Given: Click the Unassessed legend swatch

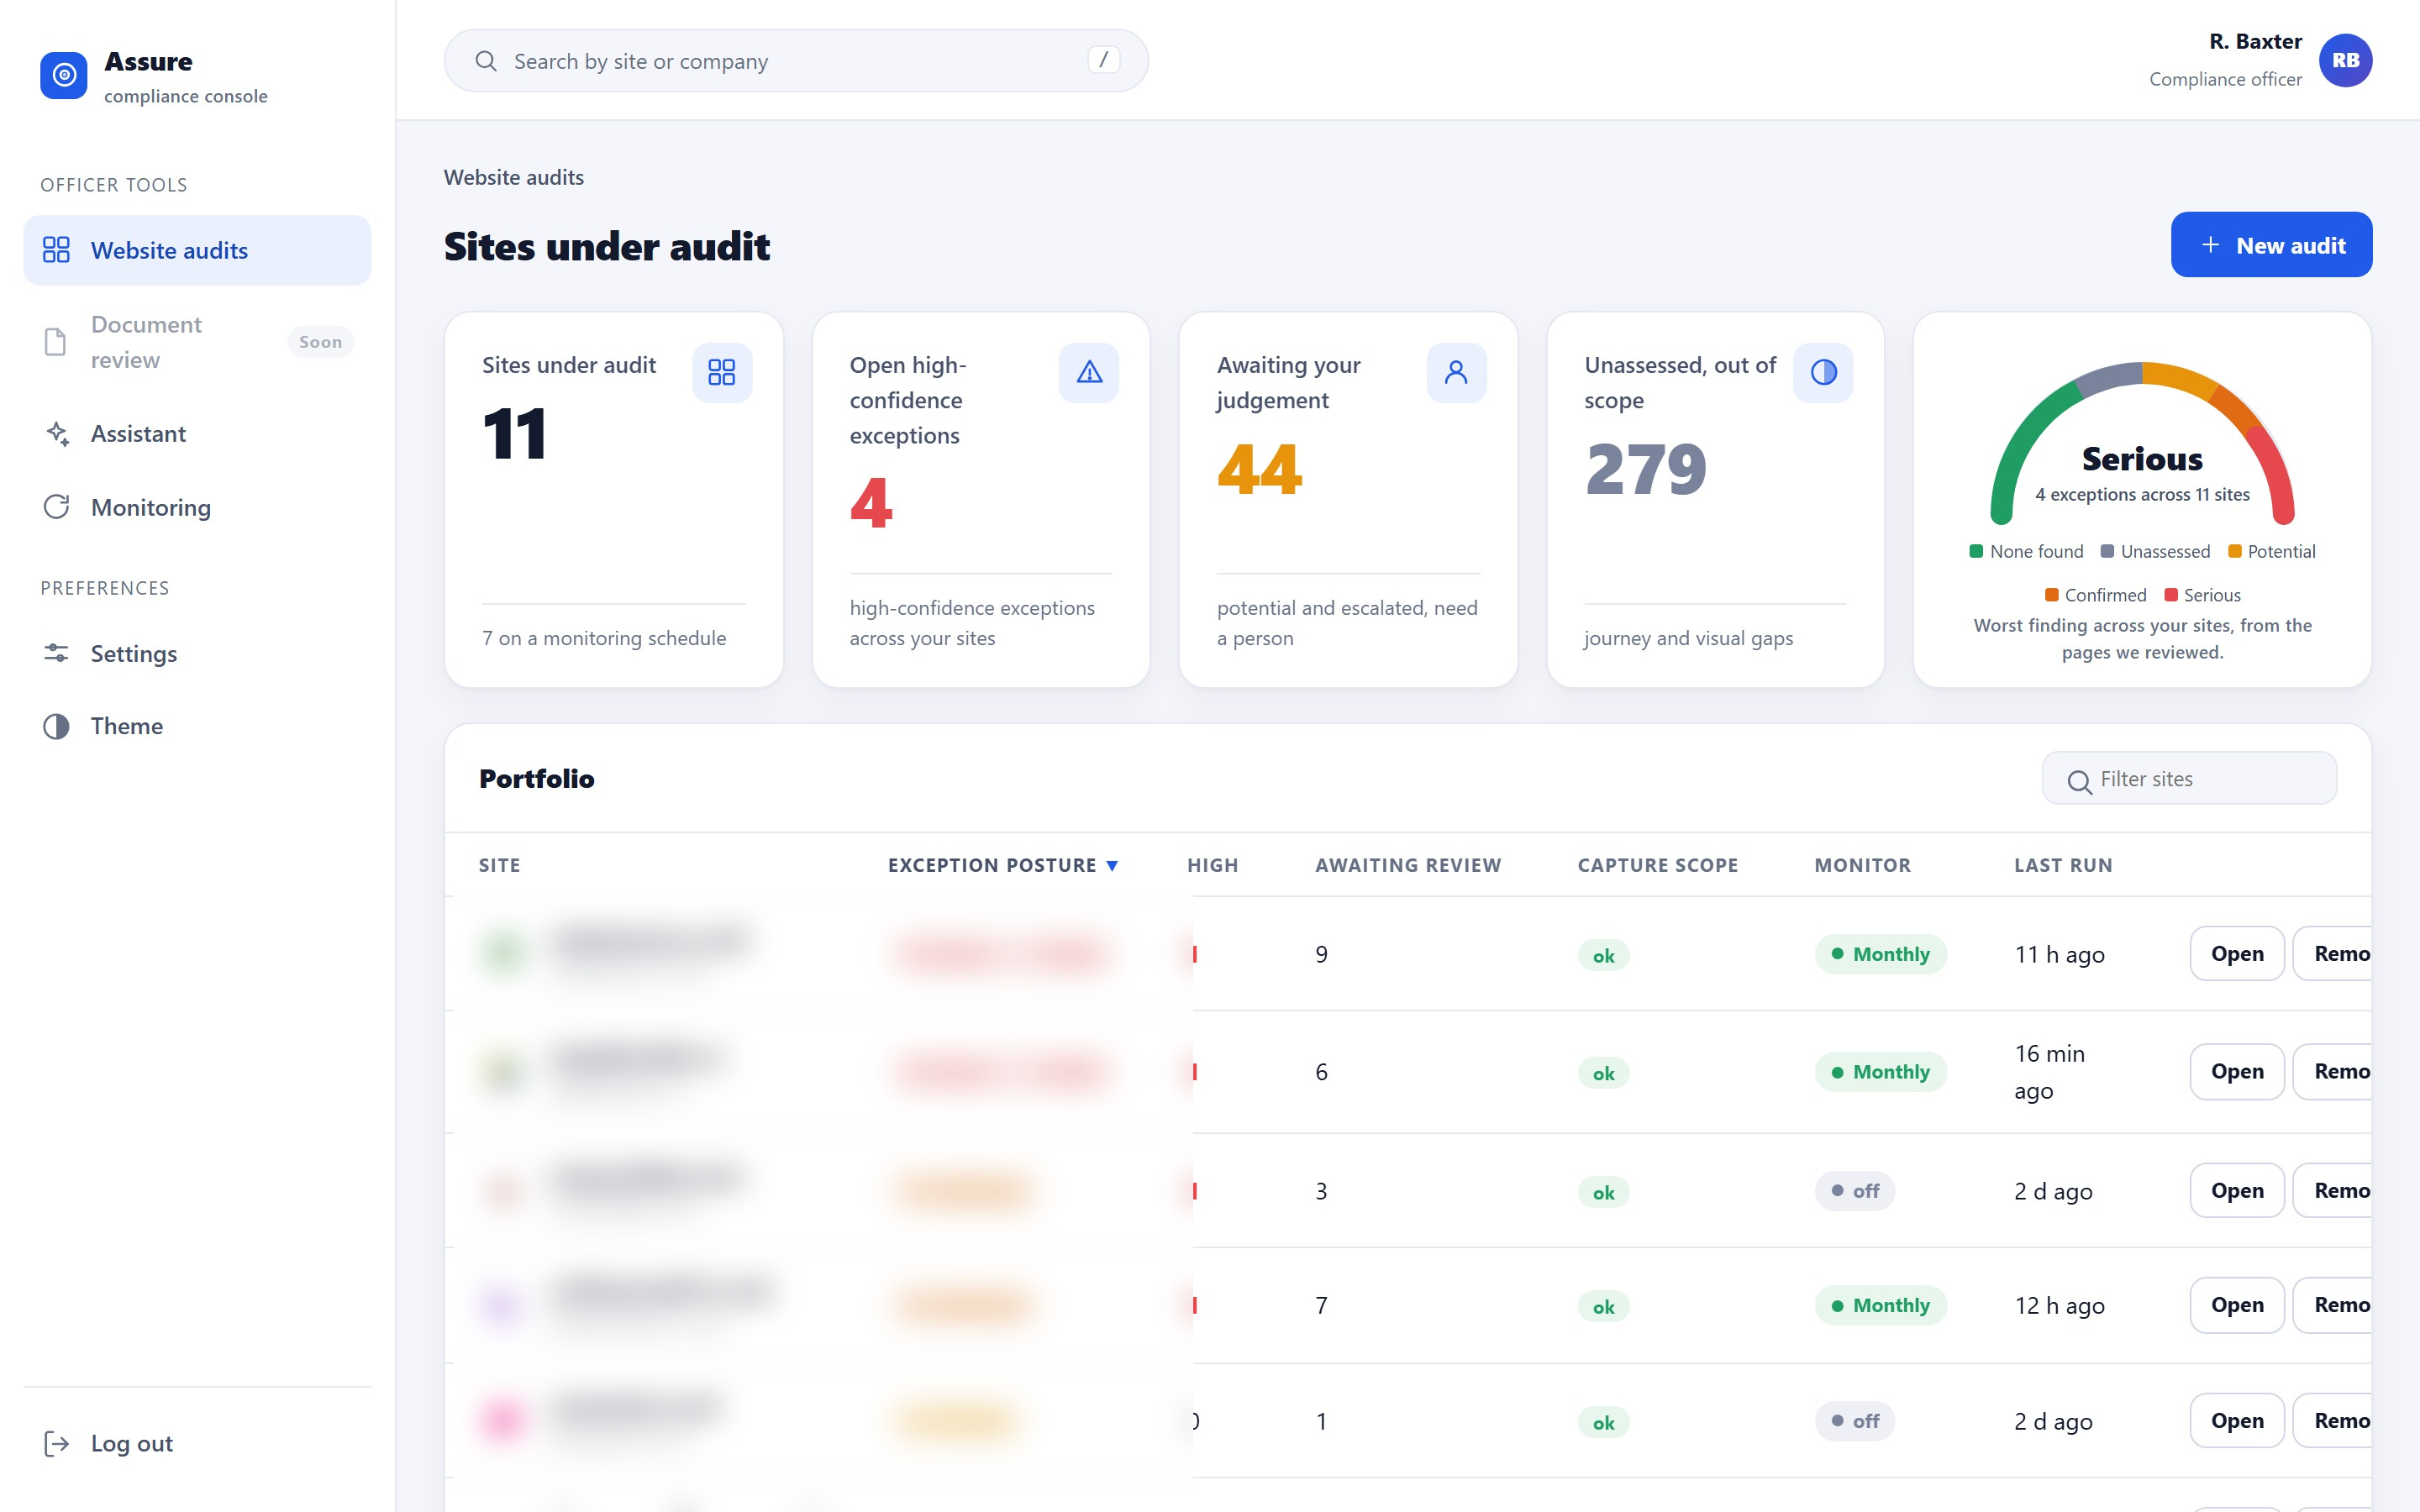Looking at the screenshot, I should [2107, 551].
